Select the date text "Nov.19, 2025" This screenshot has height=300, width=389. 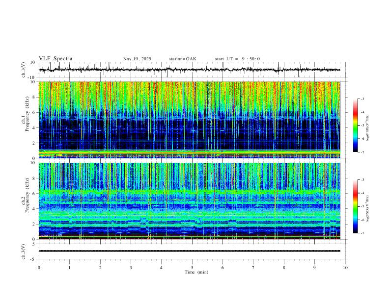click(x=137, y=59)
